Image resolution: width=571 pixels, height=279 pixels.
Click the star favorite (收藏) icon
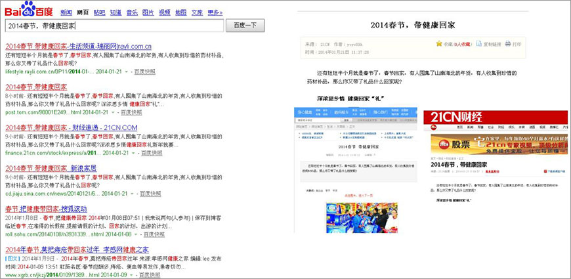(x=439, y=44)
